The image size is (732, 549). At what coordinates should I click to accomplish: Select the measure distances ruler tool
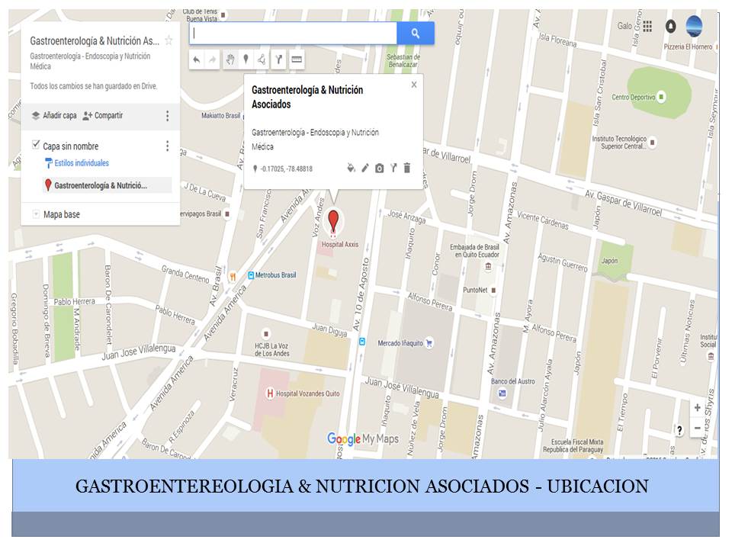pos(297,59)
